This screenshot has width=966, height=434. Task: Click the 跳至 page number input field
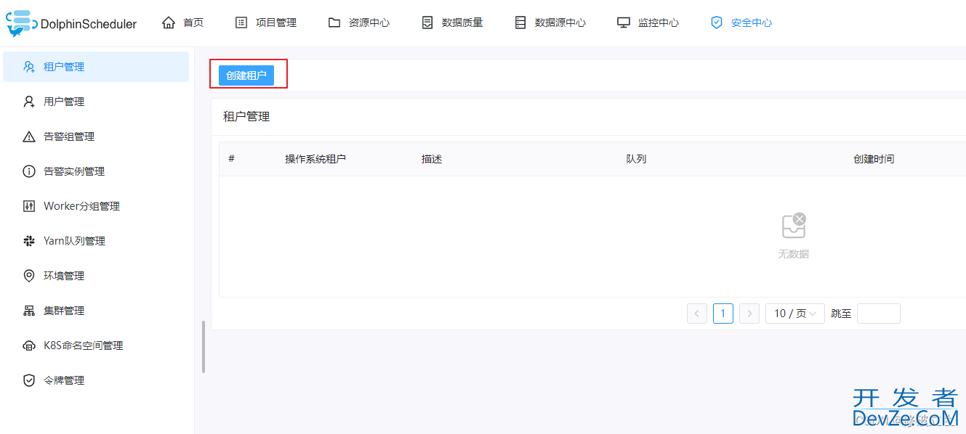tap(879, 314)
